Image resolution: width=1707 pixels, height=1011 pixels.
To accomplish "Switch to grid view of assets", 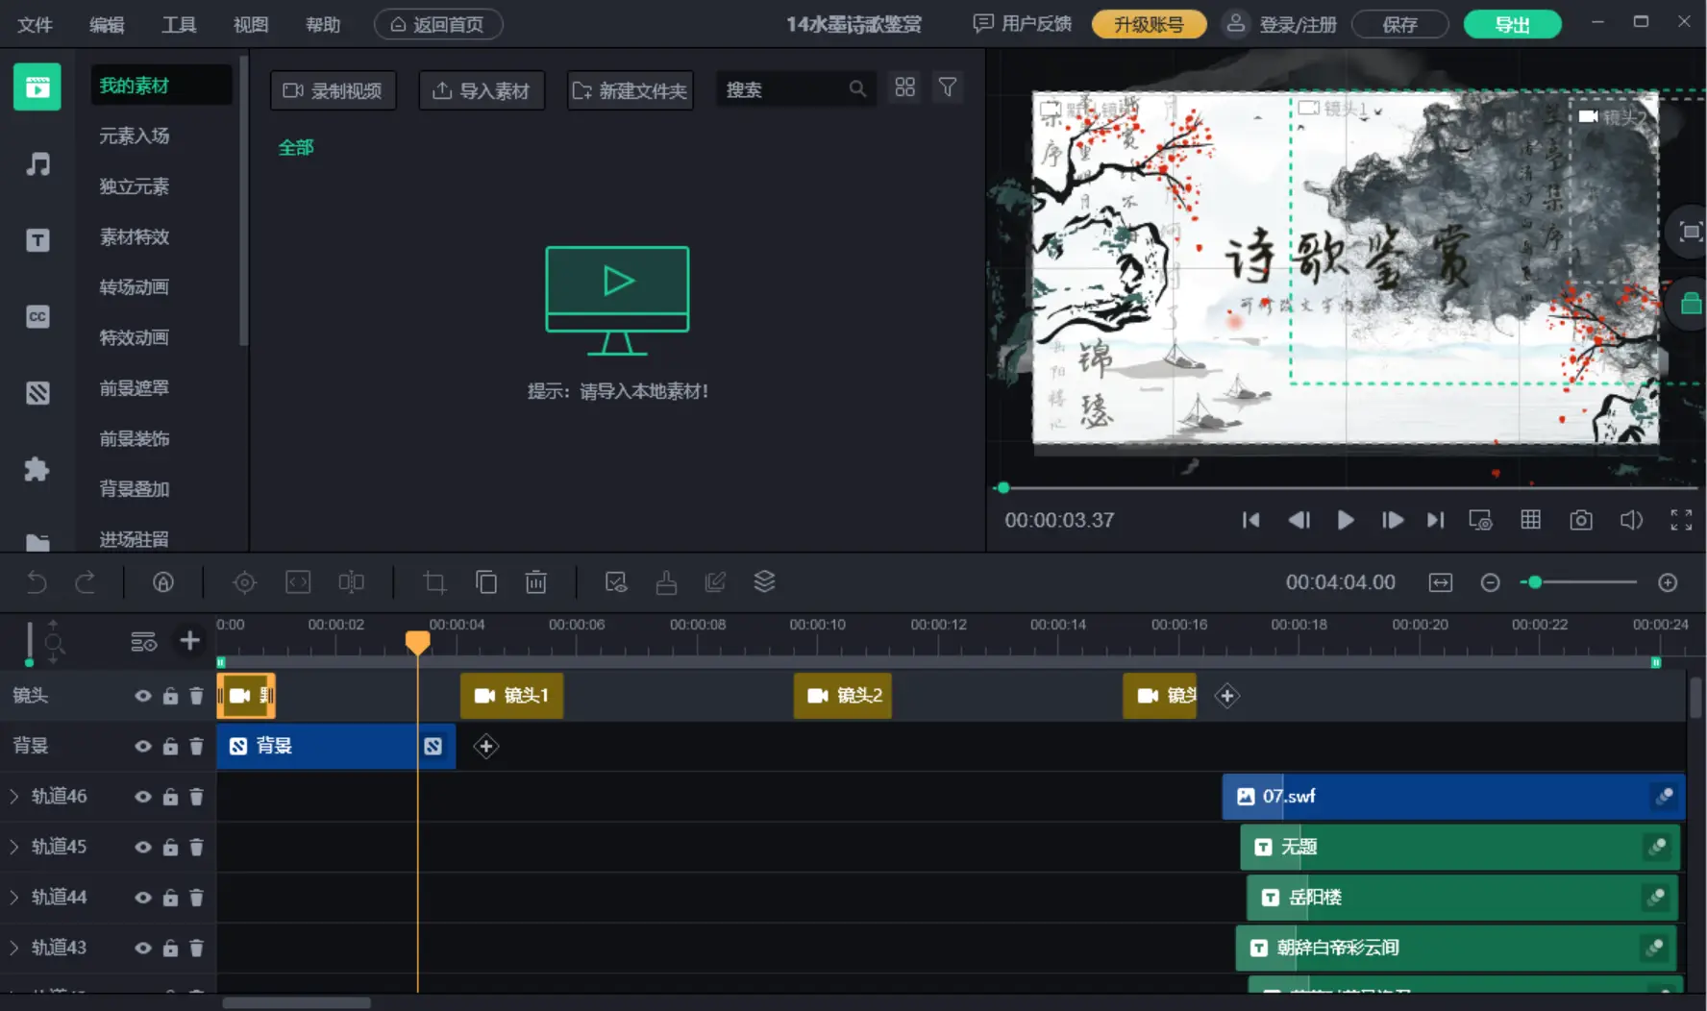I will 904,88.
